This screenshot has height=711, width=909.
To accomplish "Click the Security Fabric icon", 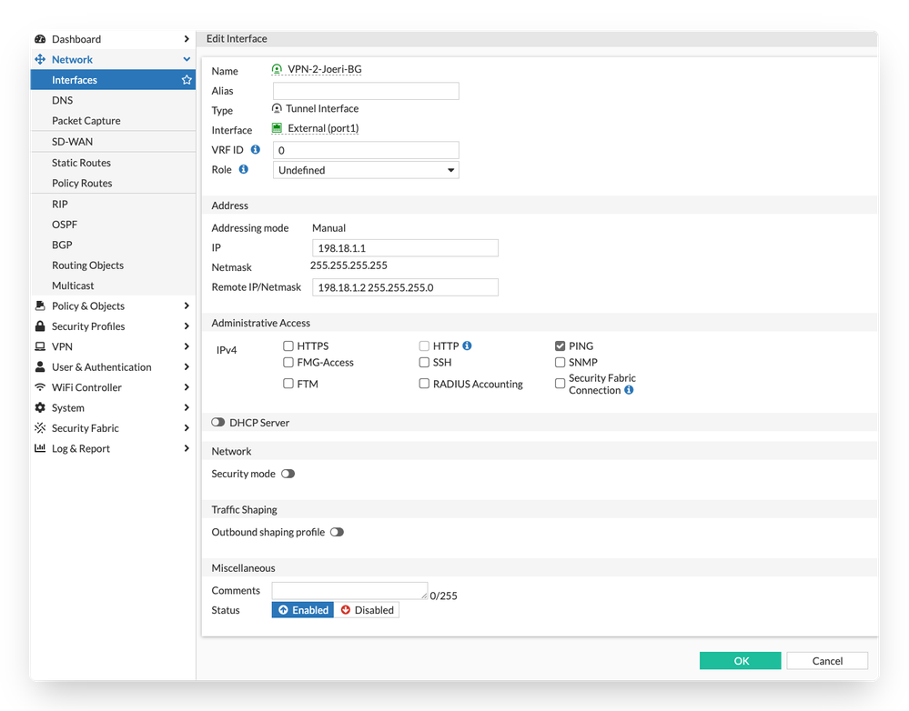I will pyautogui.click(x=40, y=427).
